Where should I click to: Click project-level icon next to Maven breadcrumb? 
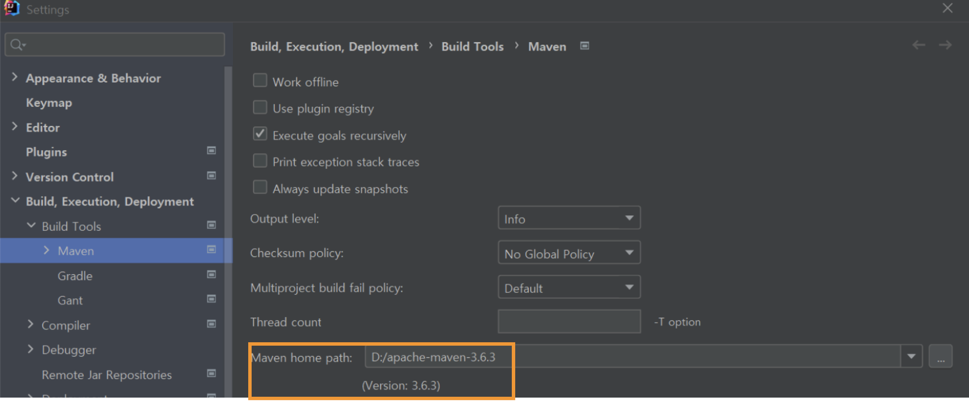coord(585,46)
